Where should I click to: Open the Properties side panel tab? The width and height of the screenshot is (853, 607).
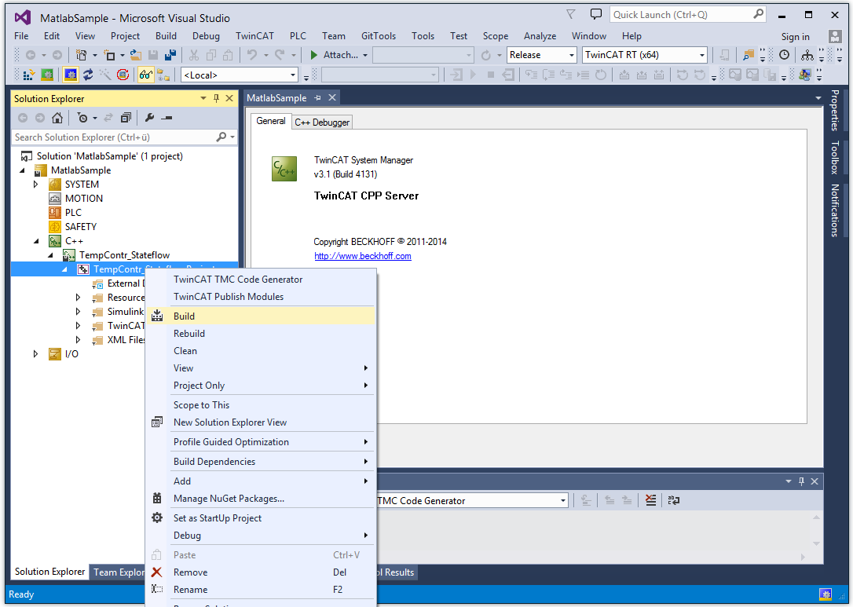point(834,111)
